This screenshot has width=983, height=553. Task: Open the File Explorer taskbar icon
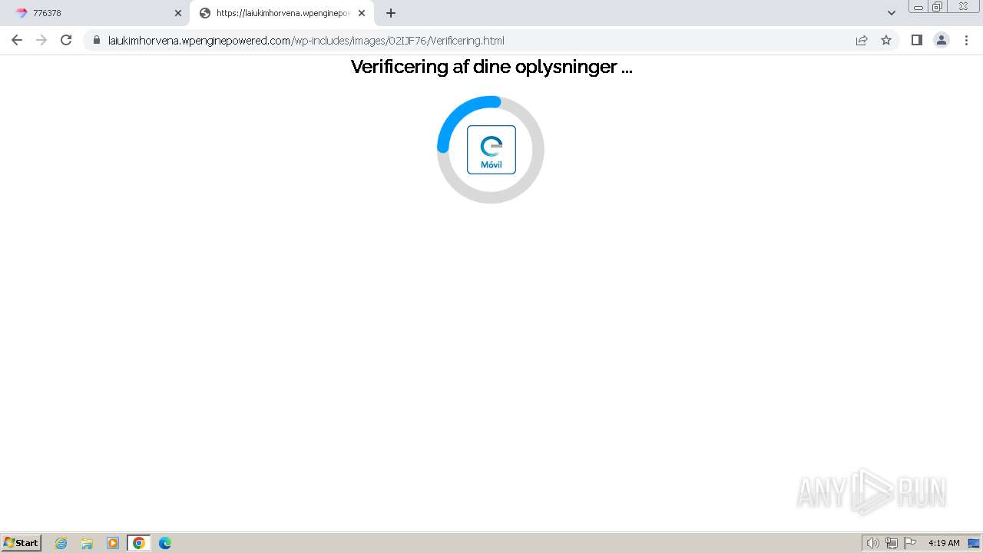87,543
